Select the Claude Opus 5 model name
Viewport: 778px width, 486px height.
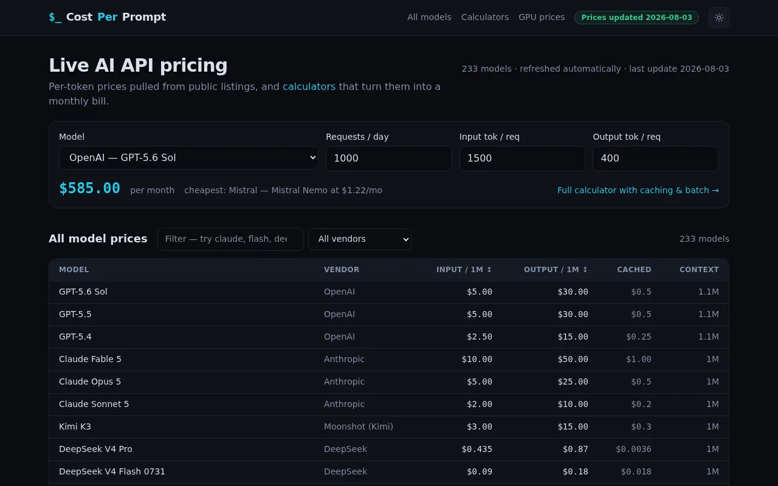coord(90,382)
